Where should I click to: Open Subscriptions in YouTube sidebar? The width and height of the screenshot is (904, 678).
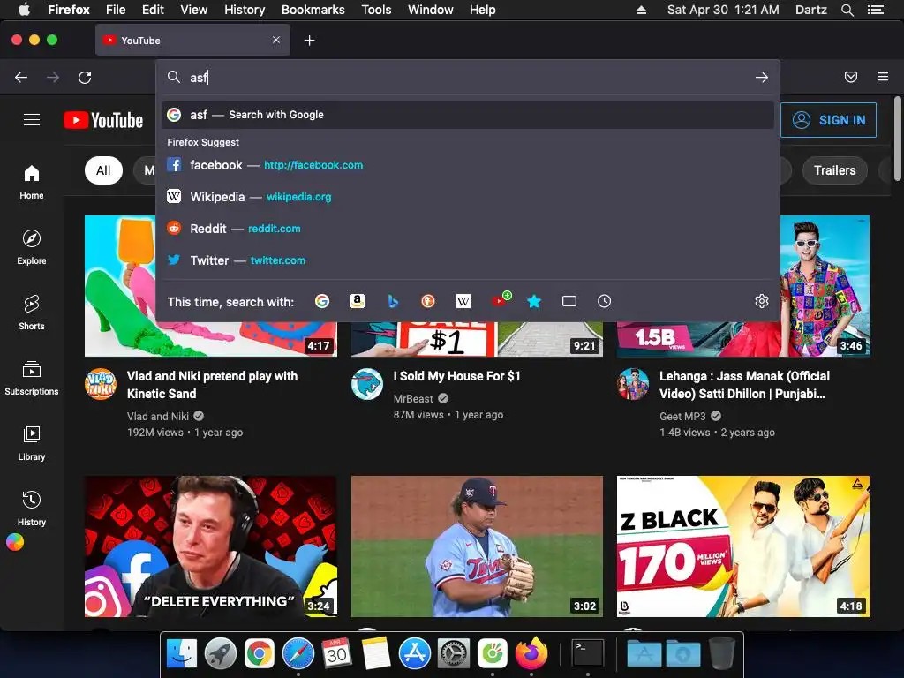pos(32,378)
